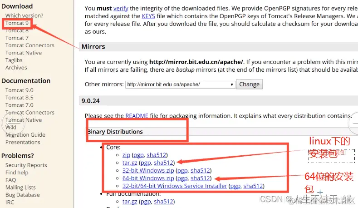Download 32-bit/64-bit Windows Service Installer
The image size is (358, 208).
pyautogui.click(x=175, y=186)
